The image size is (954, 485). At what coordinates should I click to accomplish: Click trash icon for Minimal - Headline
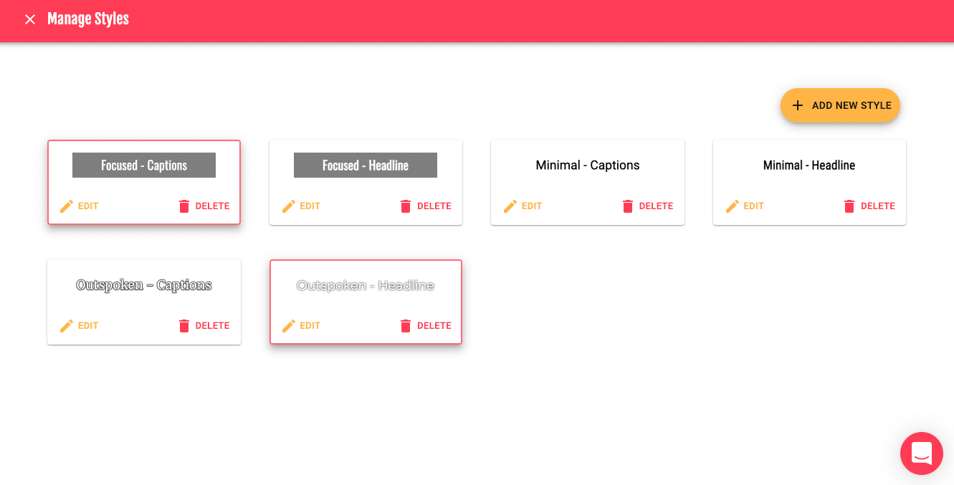[x=849, y=206]
